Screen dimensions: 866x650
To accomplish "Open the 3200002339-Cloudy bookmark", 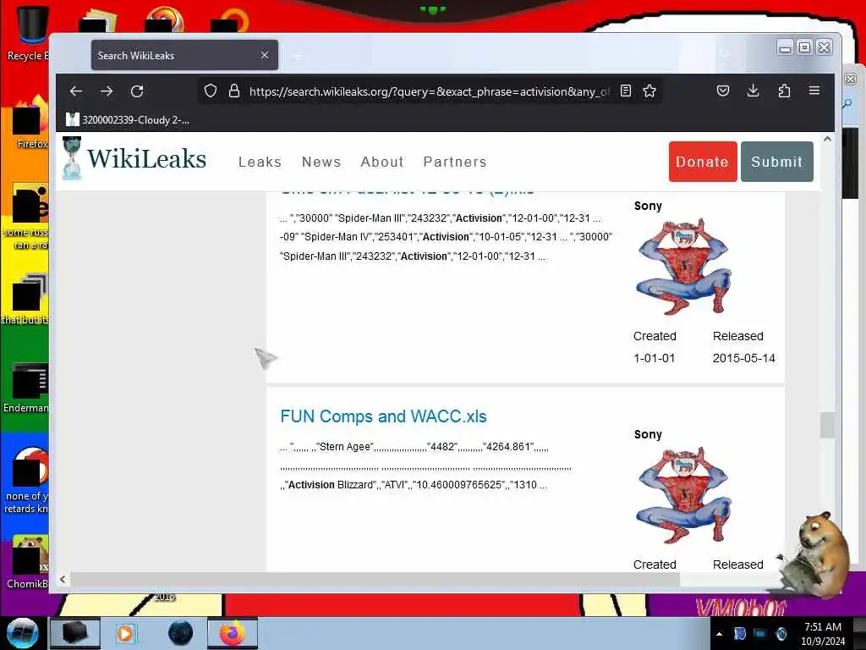I will click(128, 120).
